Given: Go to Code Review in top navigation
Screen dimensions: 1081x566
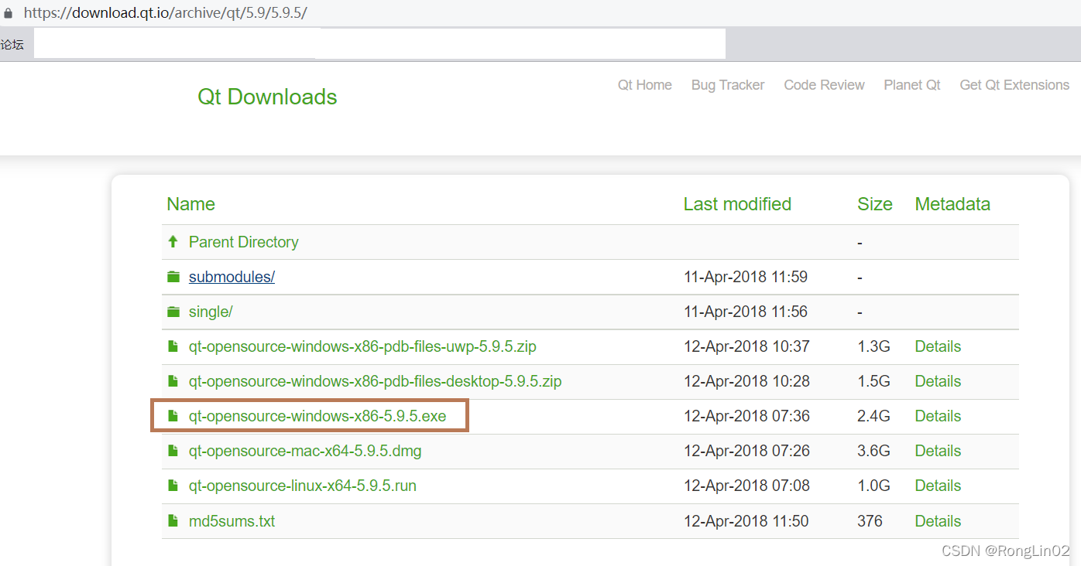Looking at the screenshot, I should coord(824,85).
